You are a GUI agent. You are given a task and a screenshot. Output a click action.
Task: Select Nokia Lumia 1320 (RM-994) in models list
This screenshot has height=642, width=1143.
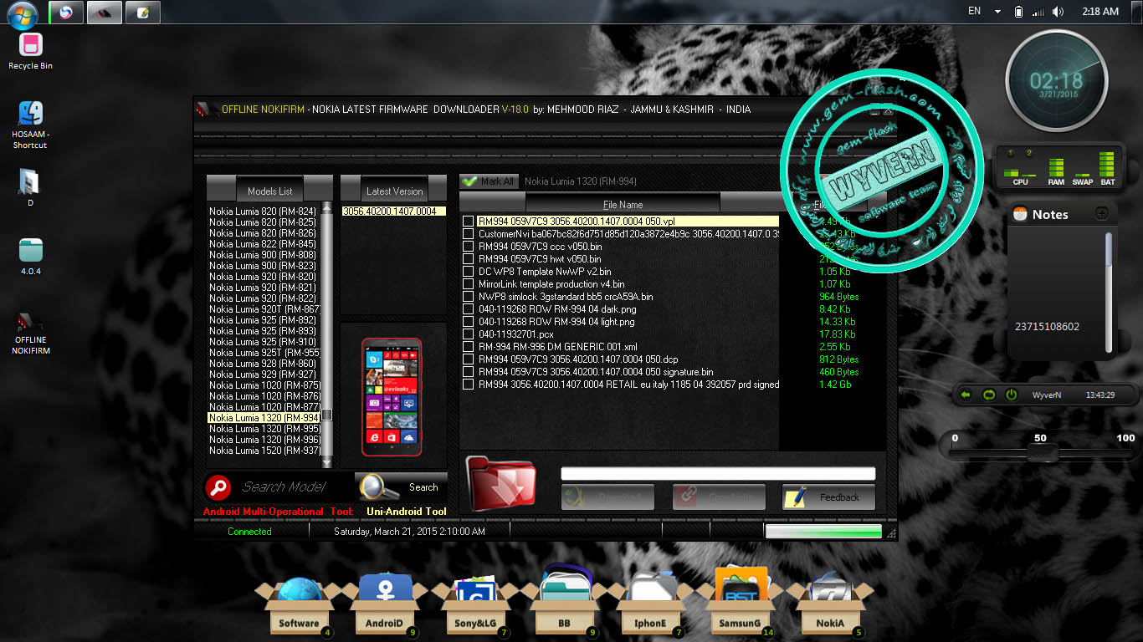coord(264,418)
